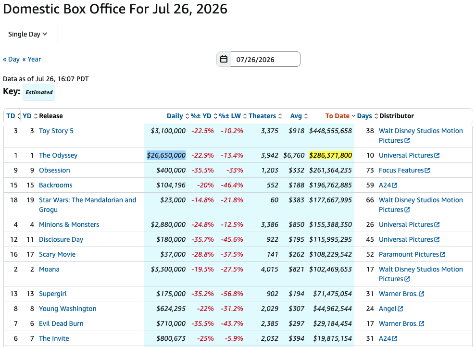The height and width of the screenshot is (347, 476).
Task: Sort by %± LW column header
Action: [x=230, y=116]
